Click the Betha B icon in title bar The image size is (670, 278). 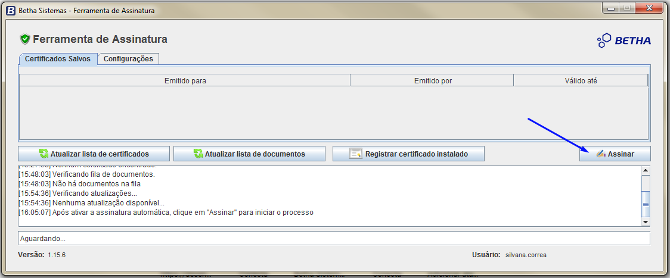(11, 10)
